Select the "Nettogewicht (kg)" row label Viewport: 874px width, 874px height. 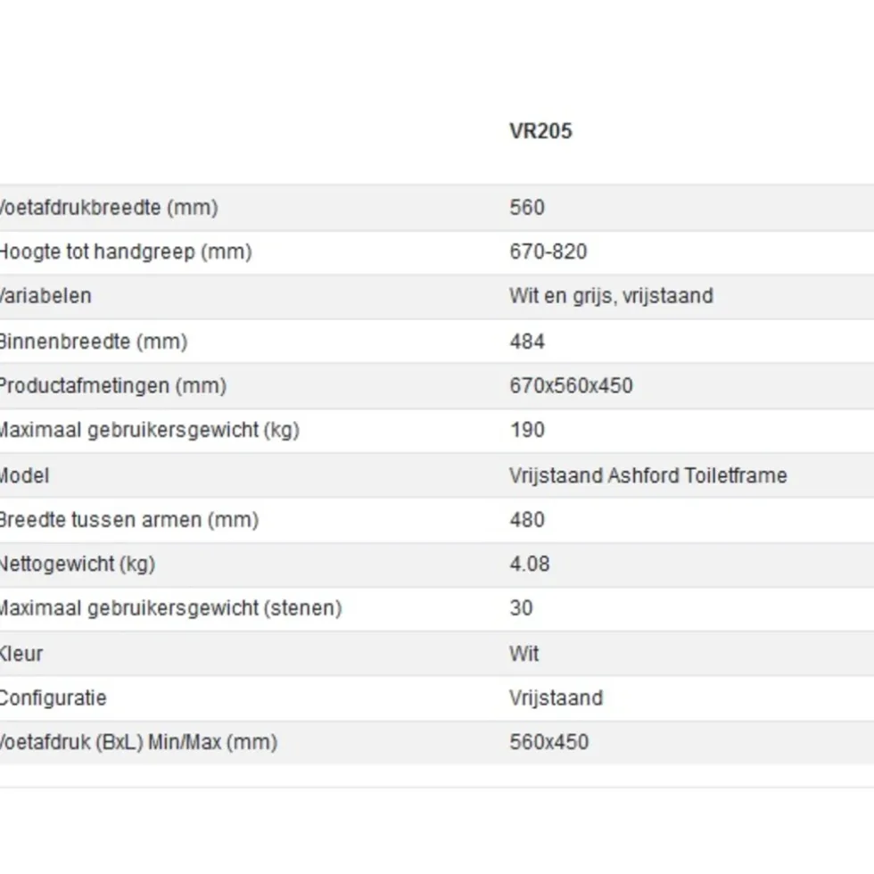point(78,564)
